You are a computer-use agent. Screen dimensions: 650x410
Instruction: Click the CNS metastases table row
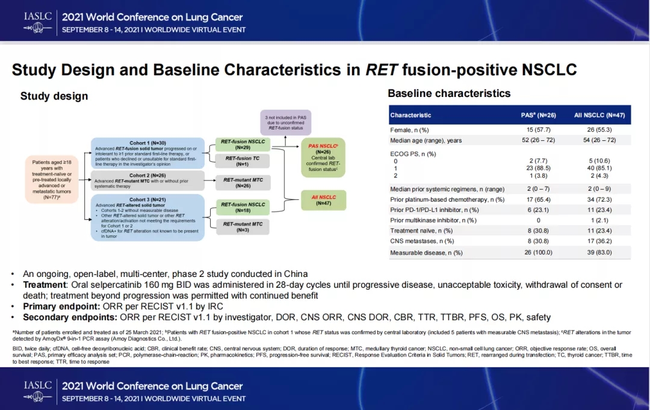click(509, 241)
